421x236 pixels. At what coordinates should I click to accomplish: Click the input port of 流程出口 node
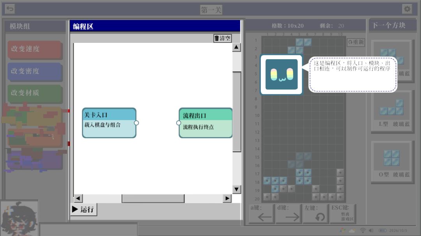tap(179, 123)
